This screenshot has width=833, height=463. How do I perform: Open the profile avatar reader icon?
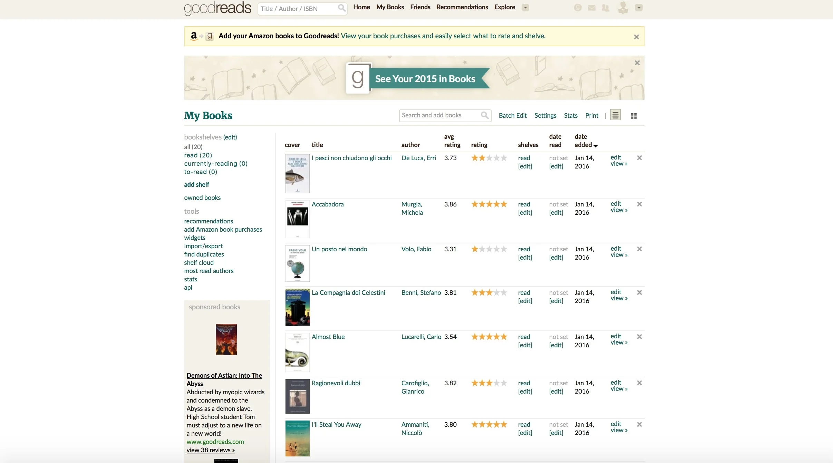(x=623, y=8)
